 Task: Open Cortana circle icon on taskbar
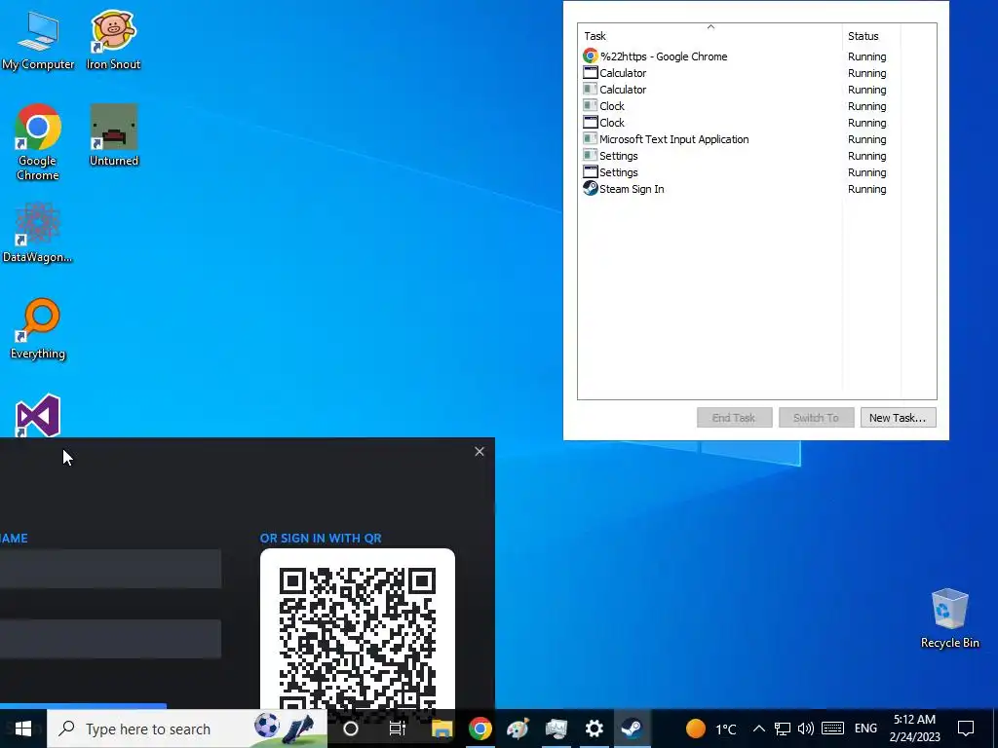pos(351,729)
